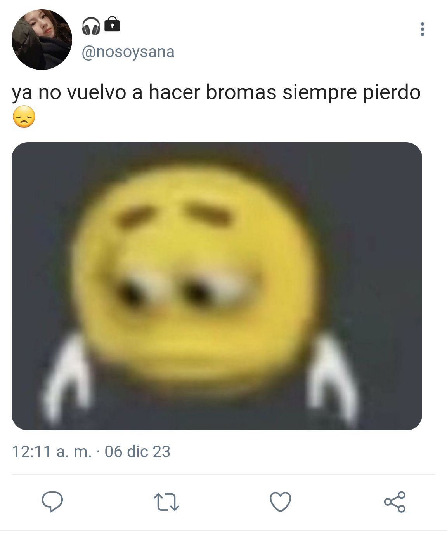Open the round profile avatar picture
The image size is (447, 538).
(42, 40)
